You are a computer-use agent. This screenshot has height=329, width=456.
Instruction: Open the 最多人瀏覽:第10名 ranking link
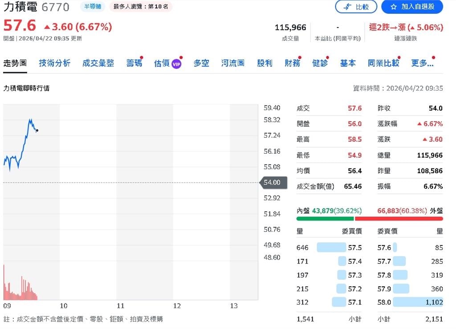pos(138,7)
